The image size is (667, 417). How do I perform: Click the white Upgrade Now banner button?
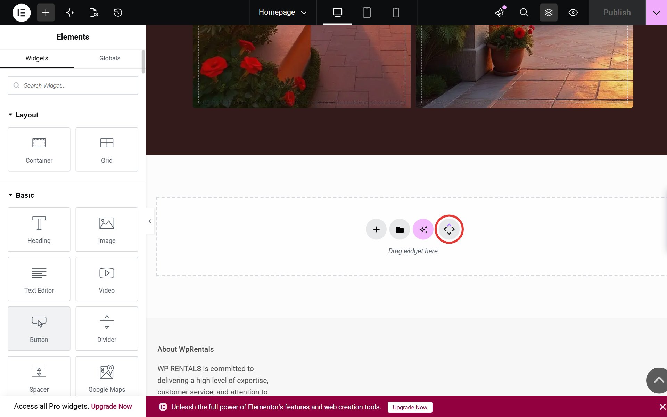[x=410, y=407]
